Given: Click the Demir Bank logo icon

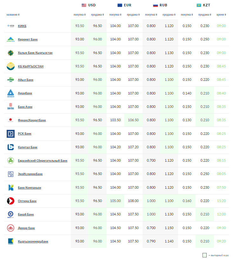Looking at the screenshot, I should click(x=10, y=228).
